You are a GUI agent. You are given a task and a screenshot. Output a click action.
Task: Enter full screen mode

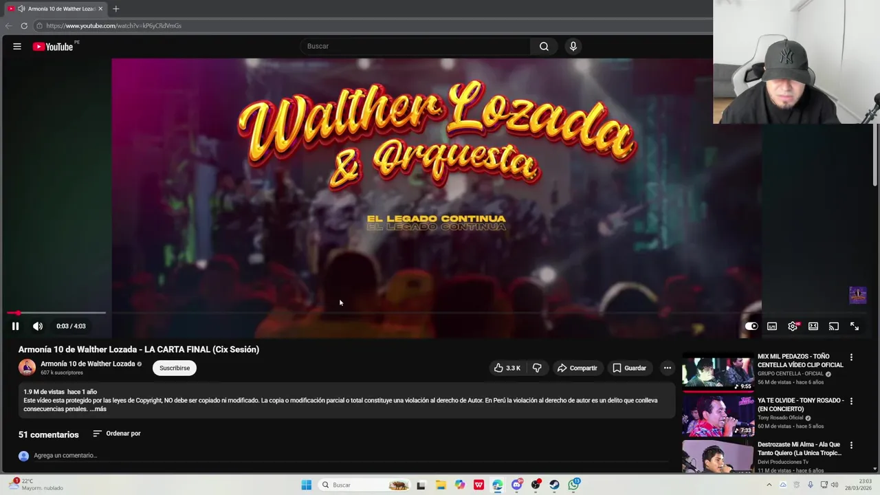855,326
